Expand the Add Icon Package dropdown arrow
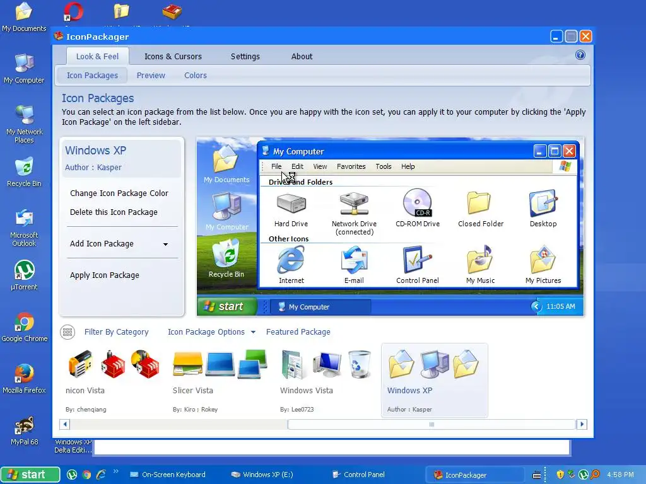The width and height of the screenshot is (646, 484). click(x=165, y=244)
